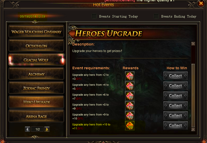Click the 30 diamonds reward icon

tap(130, 76)
